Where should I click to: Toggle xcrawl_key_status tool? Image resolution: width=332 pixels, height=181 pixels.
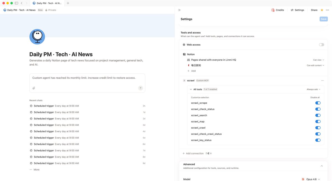pyautogui.click(x=318, y=140)
